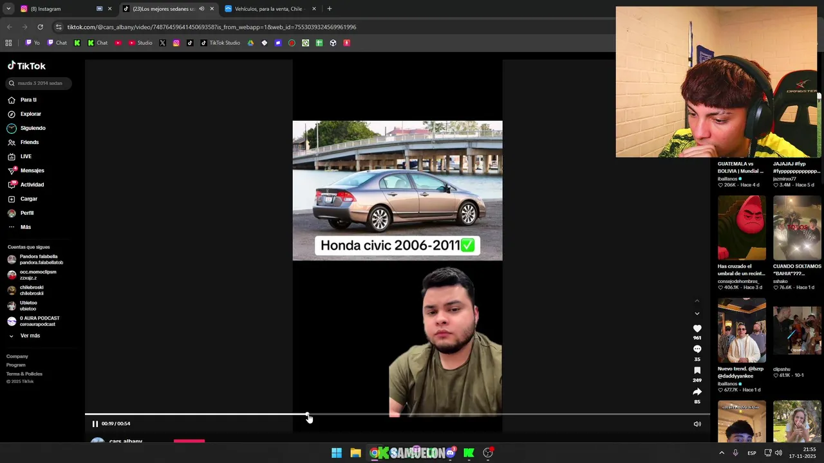Open the system volume control
Image resolution: width=824 pixels, height=463 pixels.
(778, 453)
